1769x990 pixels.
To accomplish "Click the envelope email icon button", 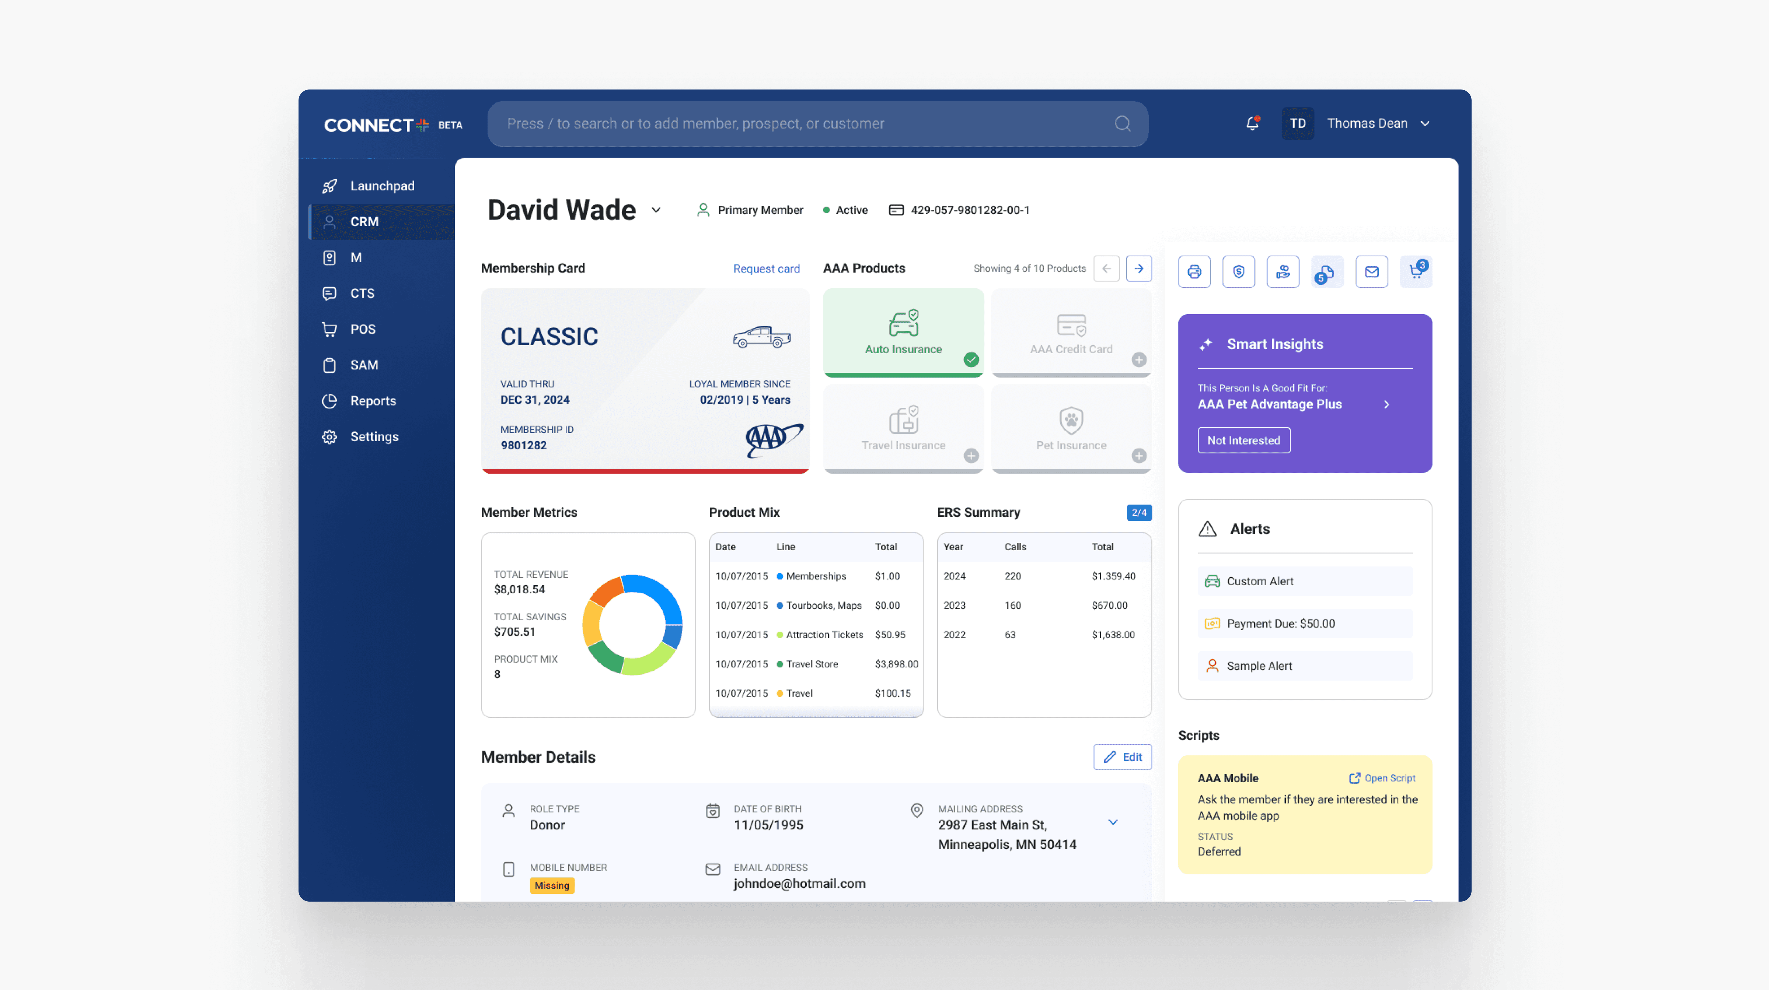I will pyautogui.click(x=1371, y=272).
